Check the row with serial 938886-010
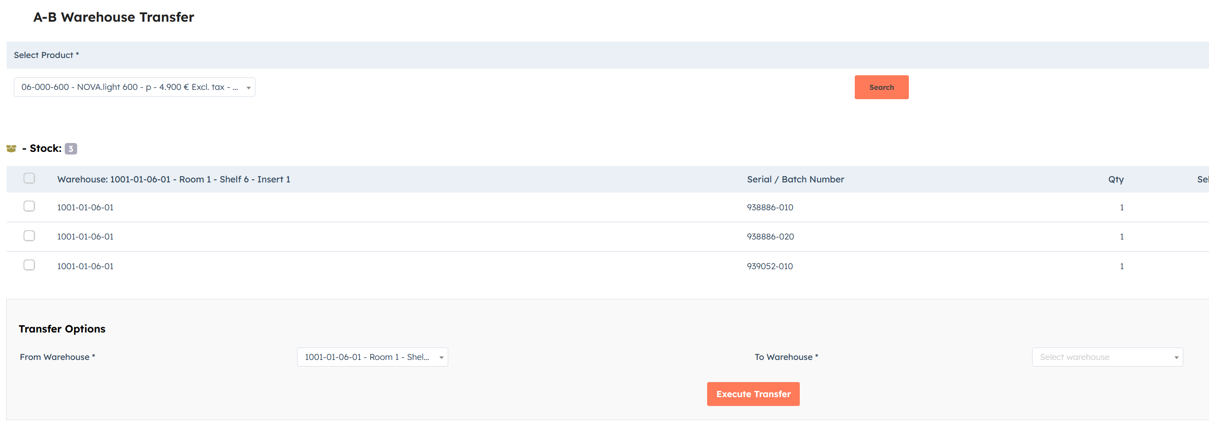Image resolution: width=1209 pixels, height=429 pixels. pos(29,206)
